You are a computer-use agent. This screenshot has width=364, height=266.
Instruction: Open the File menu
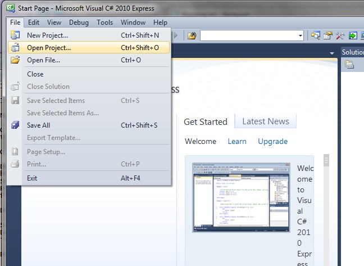point(15,22)
